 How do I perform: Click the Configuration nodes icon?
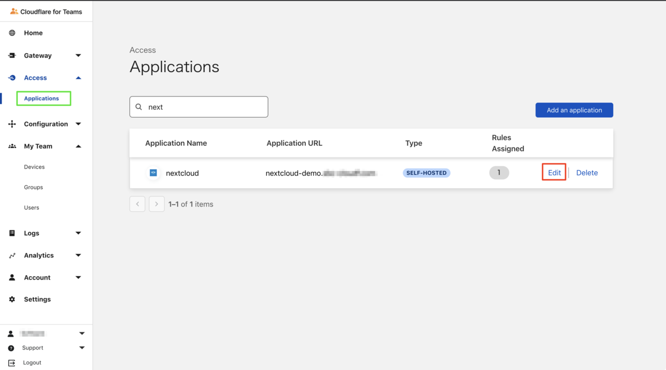tap(12, 124)
